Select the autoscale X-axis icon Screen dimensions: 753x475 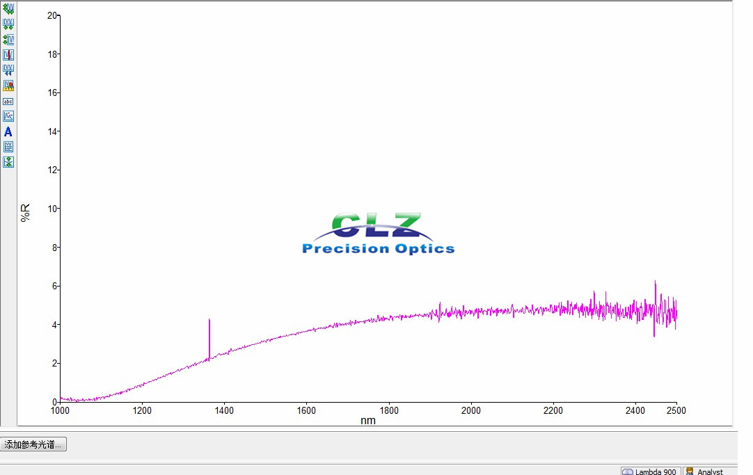[x=8, y=24]
